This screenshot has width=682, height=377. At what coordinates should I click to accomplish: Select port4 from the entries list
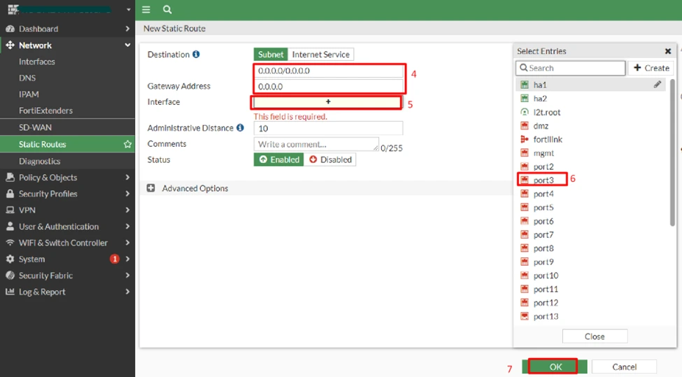[x=590, y=194]
